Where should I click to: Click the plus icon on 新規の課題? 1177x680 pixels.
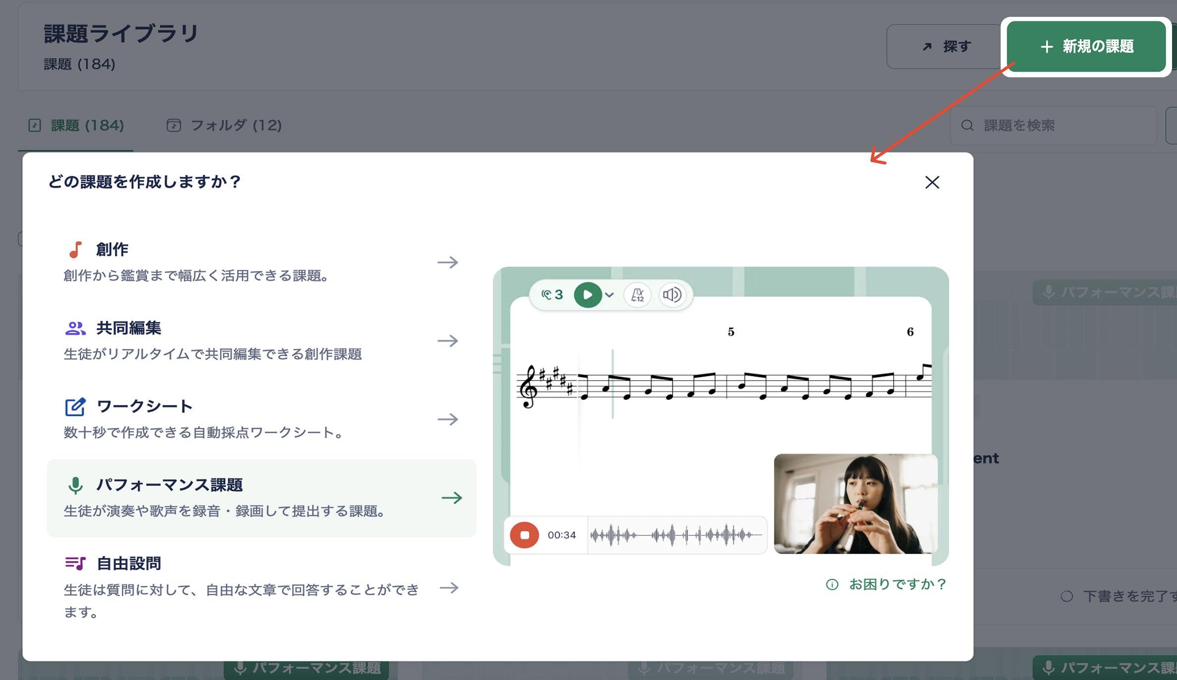click(1046, 47)
